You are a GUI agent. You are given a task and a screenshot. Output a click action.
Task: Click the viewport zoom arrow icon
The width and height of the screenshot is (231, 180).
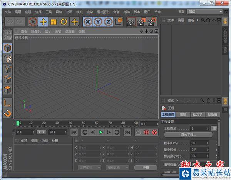pos(146,31)
